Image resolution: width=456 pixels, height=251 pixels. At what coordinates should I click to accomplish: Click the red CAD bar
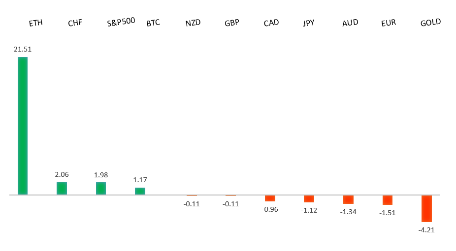270,198
